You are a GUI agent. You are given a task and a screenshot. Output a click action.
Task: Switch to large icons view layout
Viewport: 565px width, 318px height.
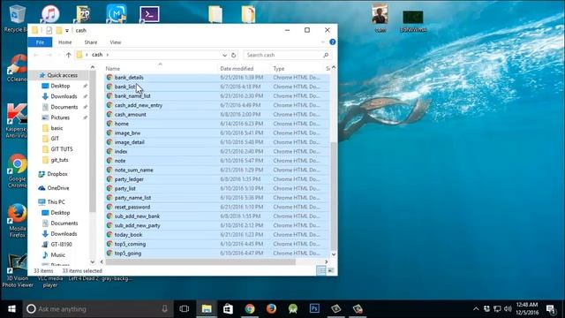[x=331, y=270]
